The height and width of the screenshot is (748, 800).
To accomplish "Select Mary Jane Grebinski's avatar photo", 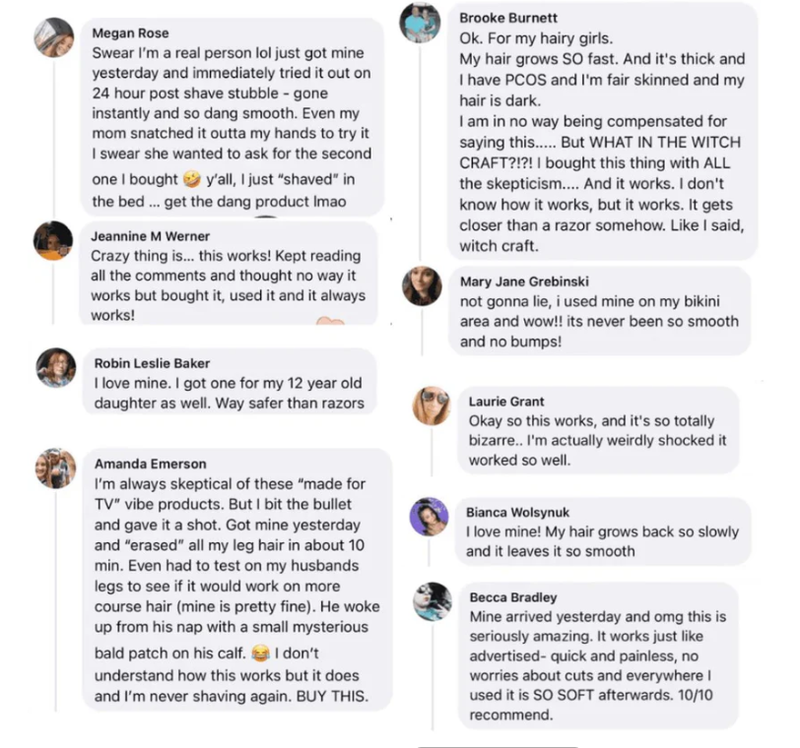I will (x=423, y=285).
